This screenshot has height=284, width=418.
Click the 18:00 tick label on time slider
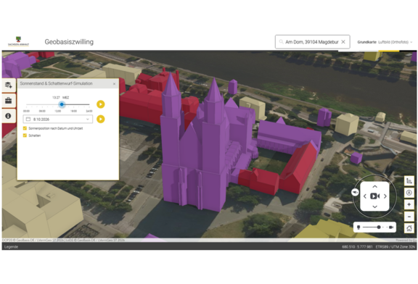(73, 111)
